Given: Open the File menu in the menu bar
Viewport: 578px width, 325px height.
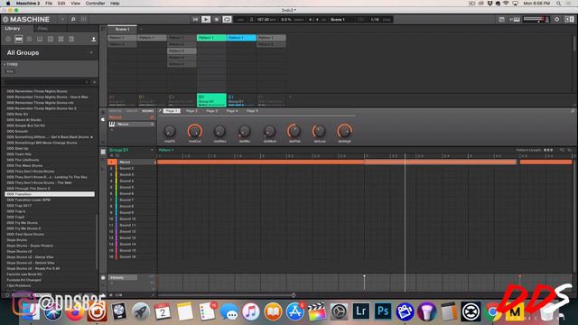Looking at the screenshot, I should point(49,4).
